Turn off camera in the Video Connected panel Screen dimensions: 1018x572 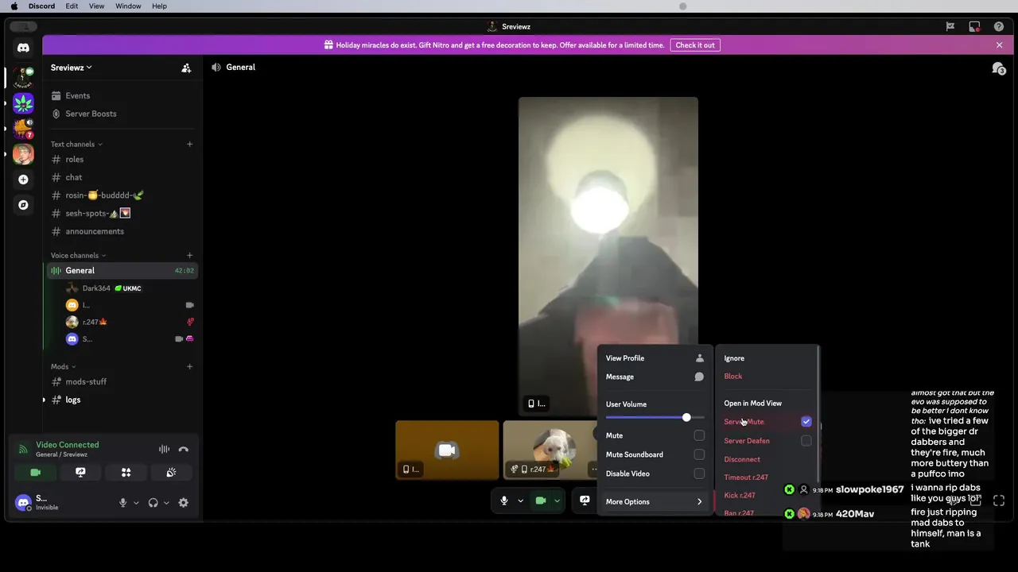35,472
